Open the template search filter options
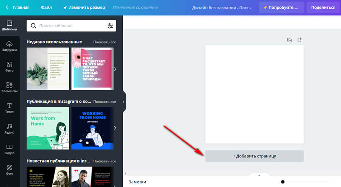 (110, 26)
